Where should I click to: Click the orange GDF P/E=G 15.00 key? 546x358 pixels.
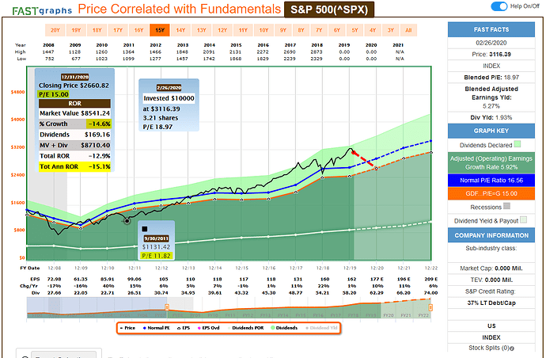coord(491,193)
